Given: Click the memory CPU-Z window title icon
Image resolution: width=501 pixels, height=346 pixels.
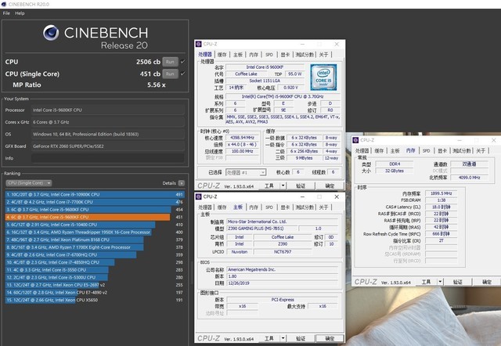Looking at the screenshot, I should point(355,140).
